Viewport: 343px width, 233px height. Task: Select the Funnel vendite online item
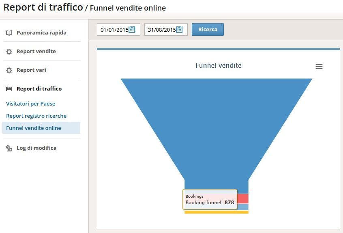[x=41, y=128]
